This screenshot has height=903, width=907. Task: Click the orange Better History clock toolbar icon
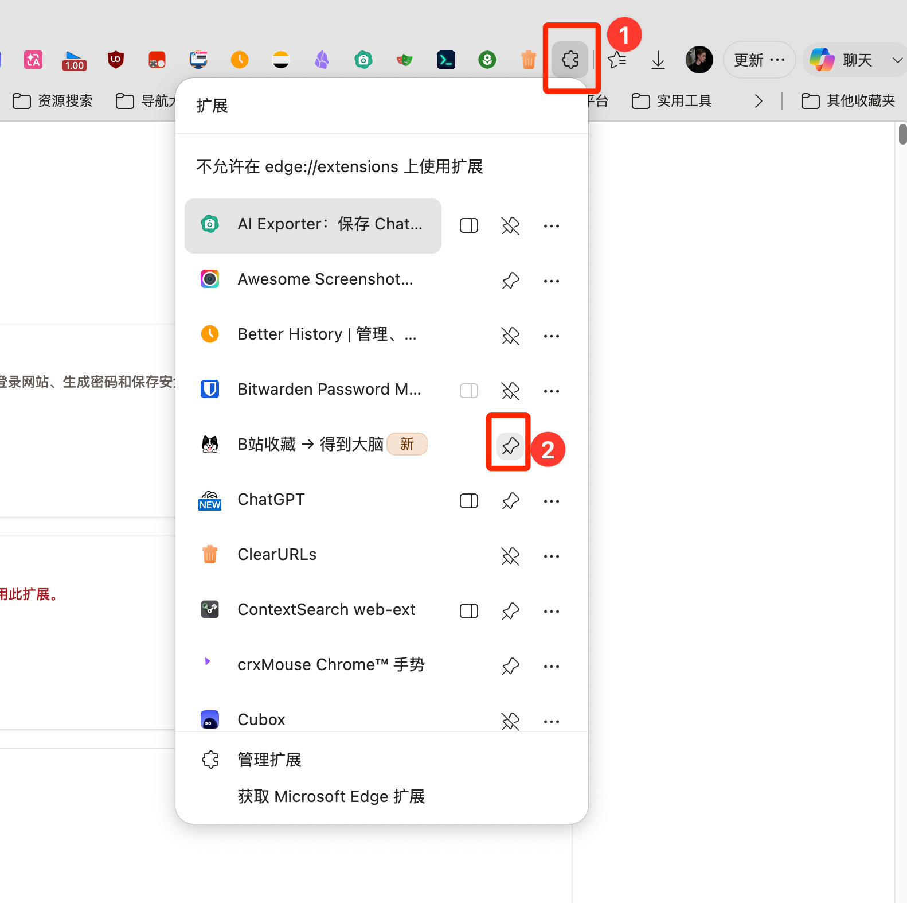(240, 59)
